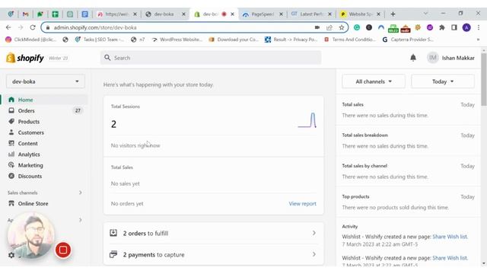Bookmark this page with star icon
This screenshot has width=487, height=274.
[342, 27]
